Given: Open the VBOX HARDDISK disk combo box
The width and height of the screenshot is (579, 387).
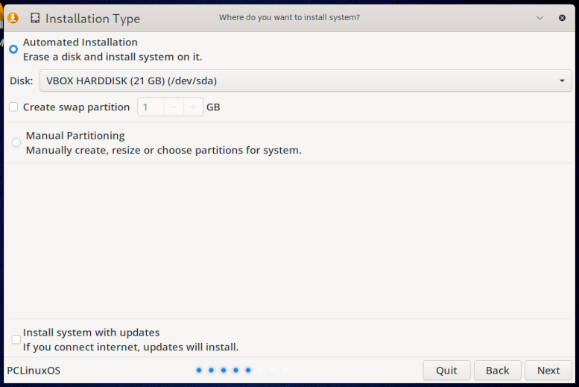Looking at the screenshot, I should [306, 81].
